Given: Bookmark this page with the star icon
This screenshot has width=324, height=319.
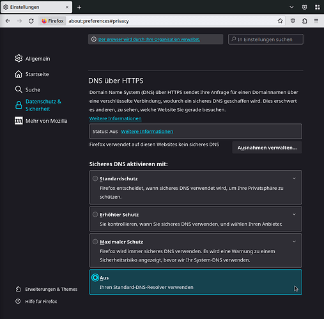Looking at the screenshot, I should (280, 21).
